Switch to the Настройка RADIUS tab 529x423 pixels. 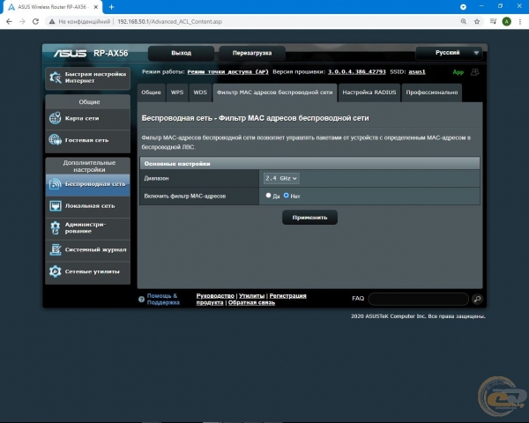click(x=369, y=93)
